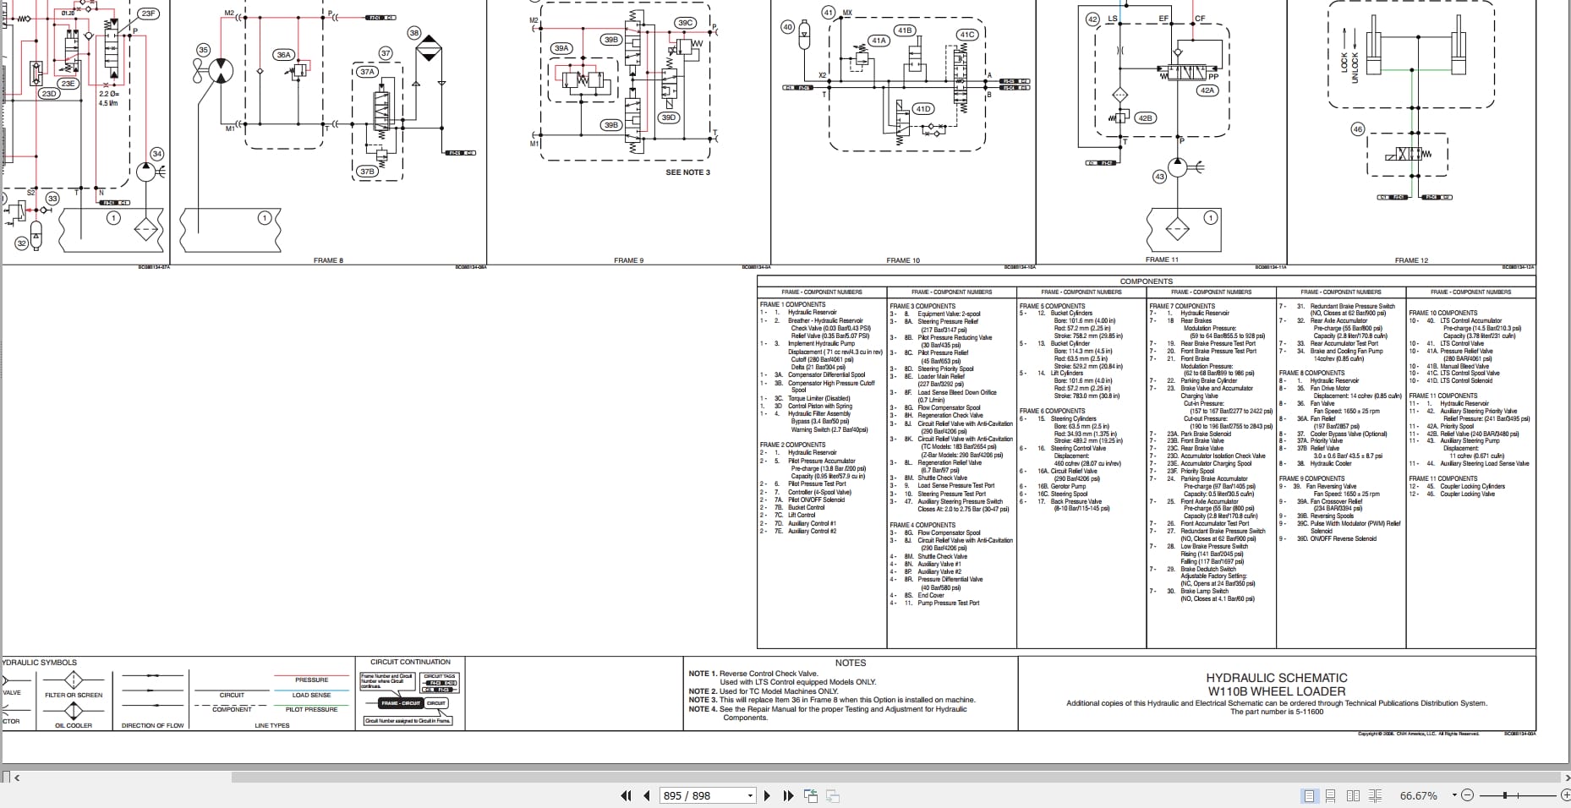
Task: Switch to continuous scrolling layout
Action: tap(1331, 795)
